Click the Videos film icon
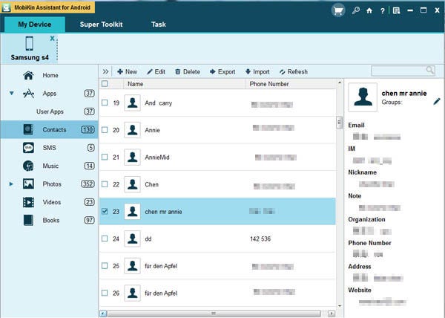Image resolution: width=445 pixels, height=318 pixels. tap(28, 202)
